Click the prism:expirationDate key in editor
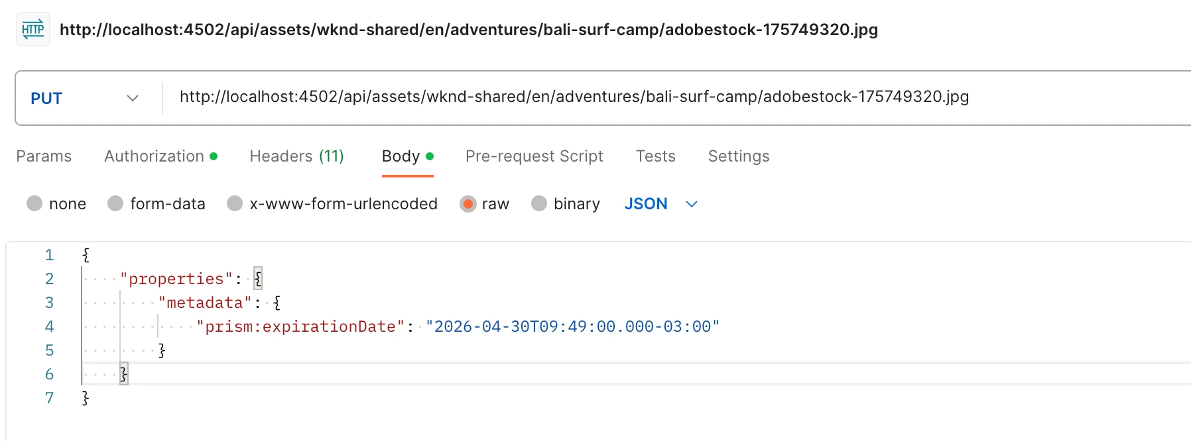This screenshot has height=441, width=1191. point(300,326)
